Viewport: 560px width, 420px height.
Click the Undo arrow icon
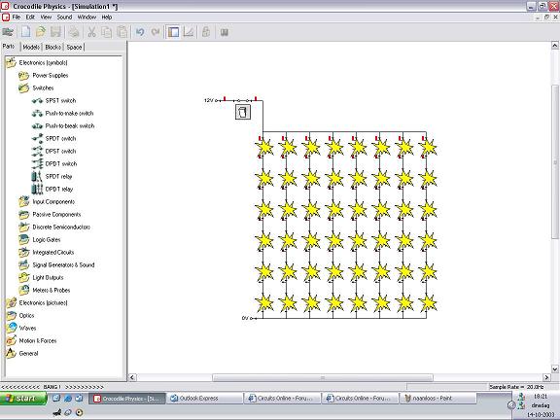140,32
